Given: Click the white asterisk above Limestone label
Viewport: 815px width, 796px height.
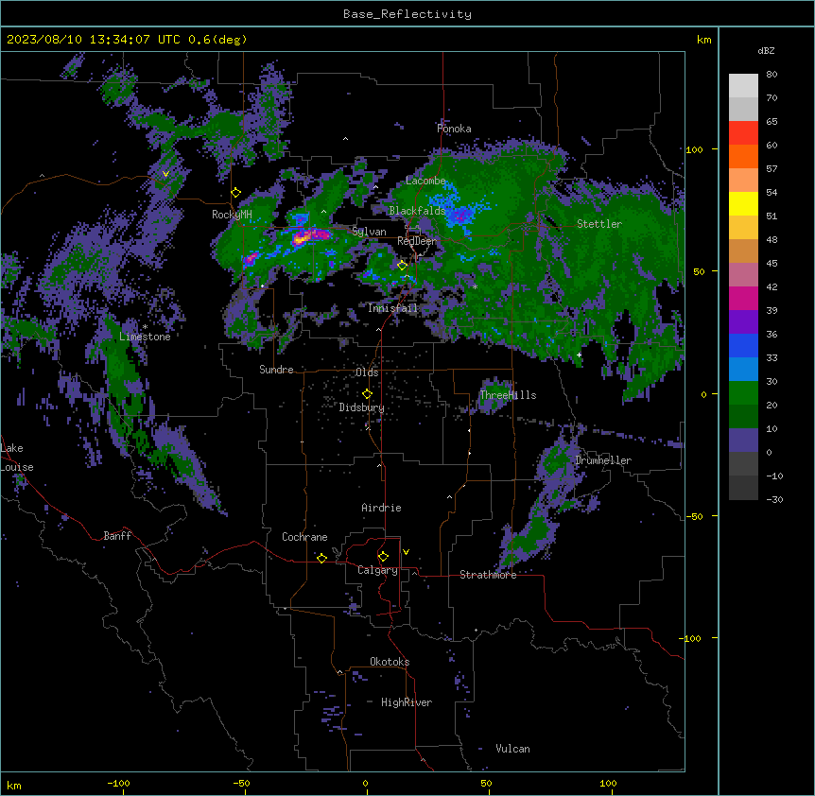Looking at the screenshot, I should pos(145,327).
